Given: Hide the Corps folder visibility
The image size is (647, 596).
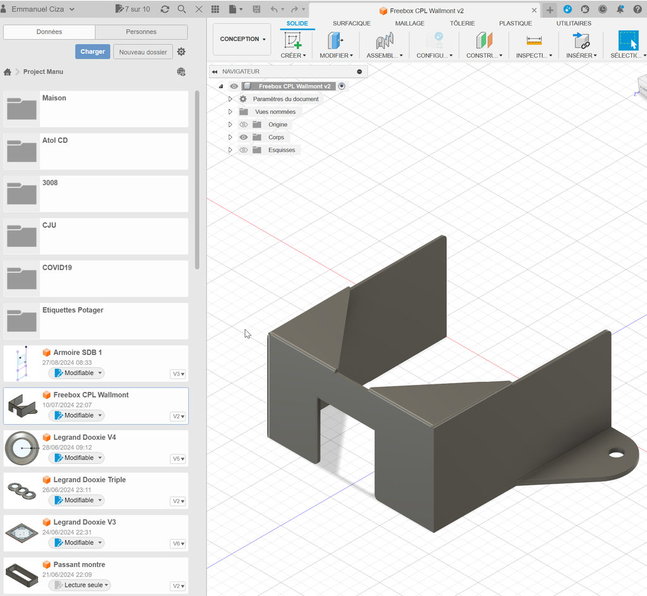Looking at the screenshot, I should coord(243,137).
